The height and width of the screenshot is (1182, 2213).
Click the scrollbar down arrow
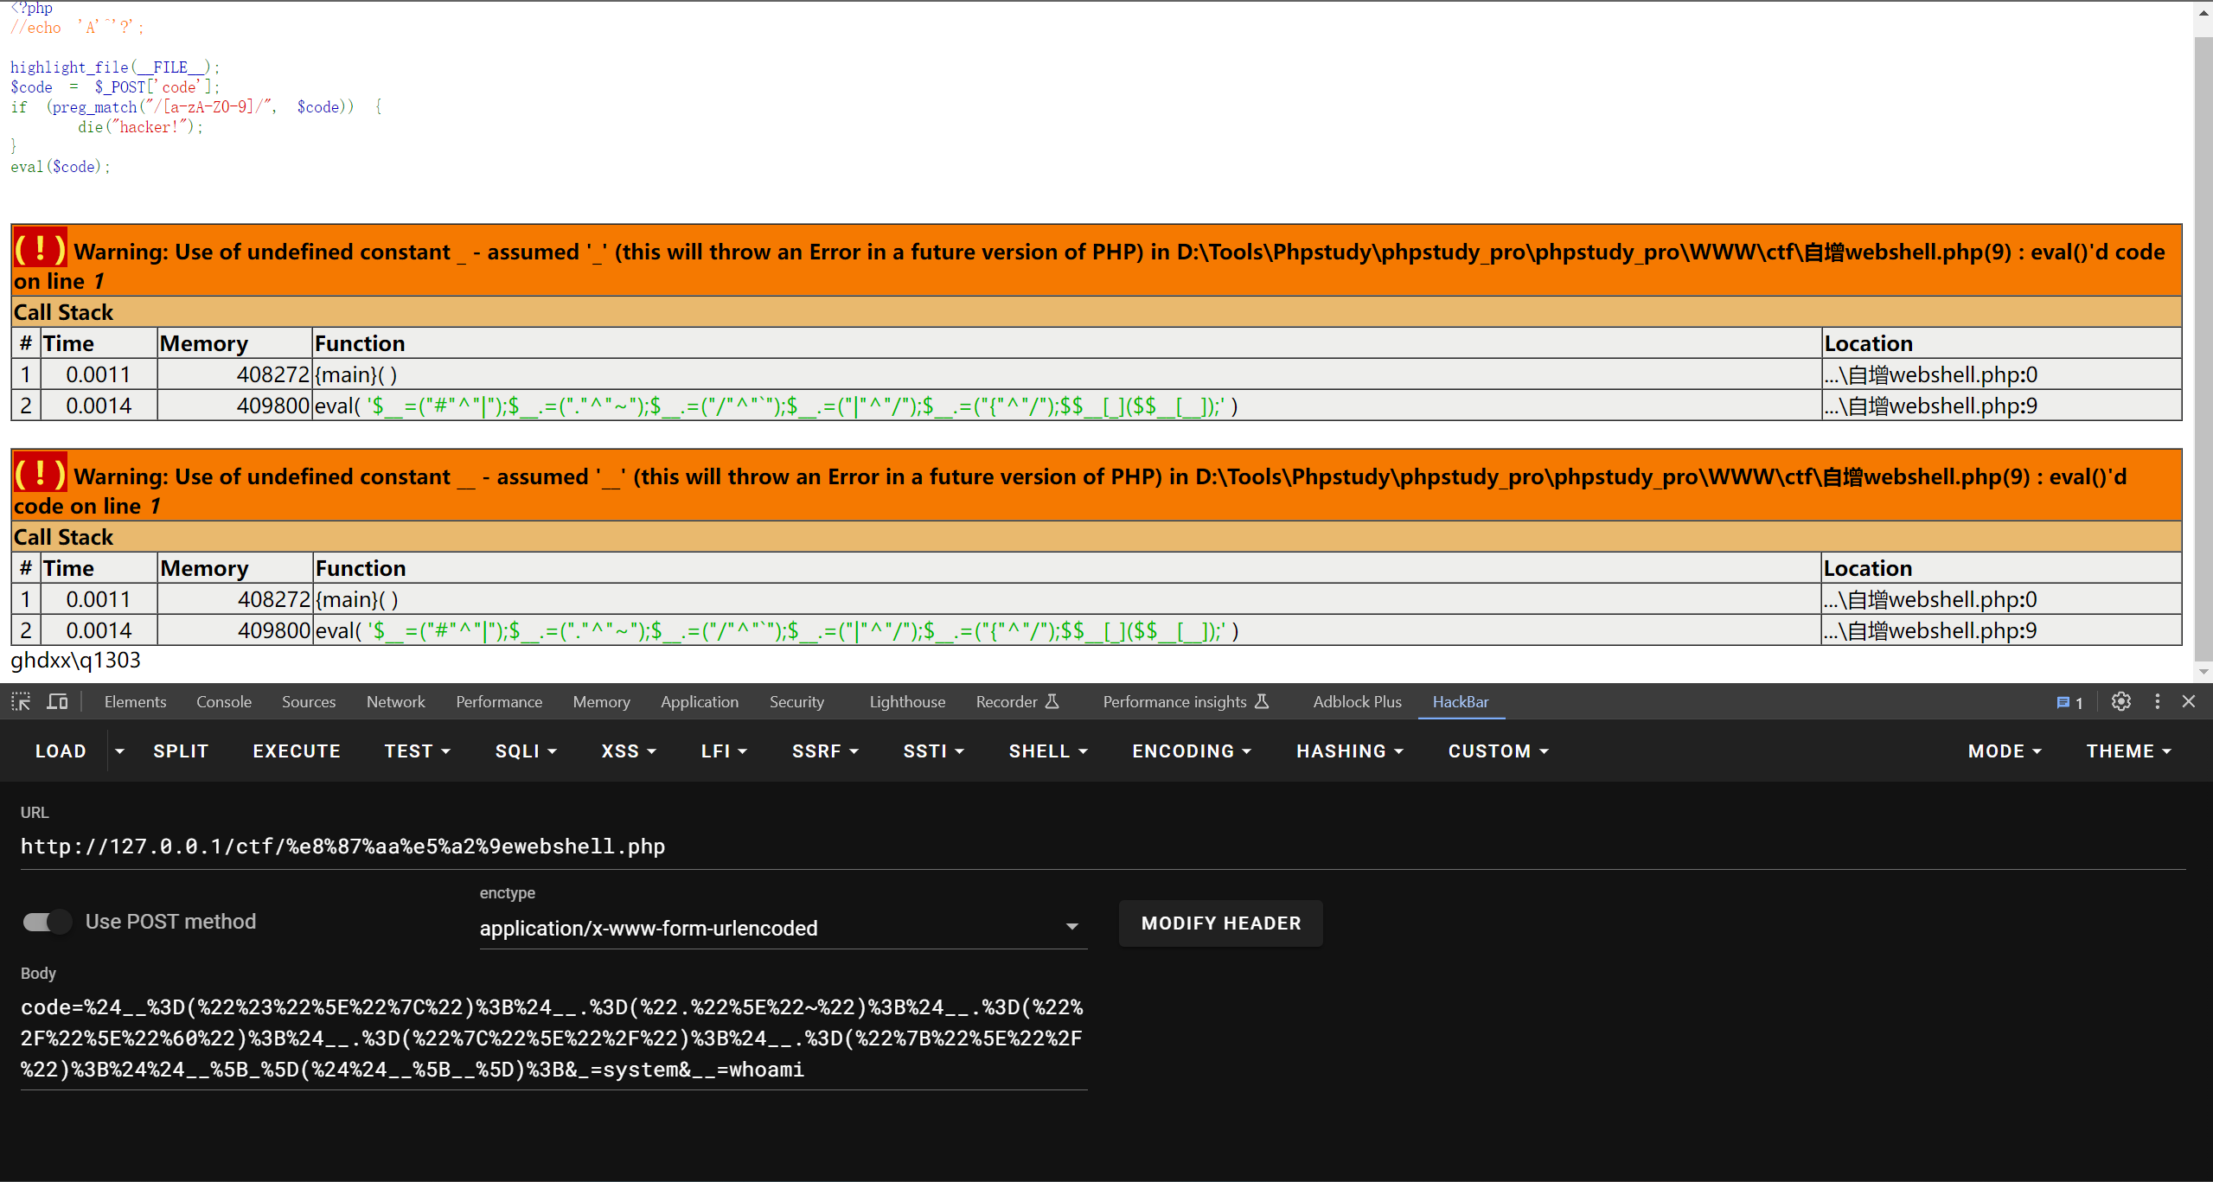[x=2203, y=672]
